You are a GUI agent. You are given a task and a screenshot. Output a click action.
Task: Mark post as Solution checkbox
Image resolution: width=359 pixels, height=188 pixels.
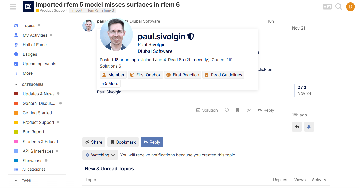[x=207, y=110]
